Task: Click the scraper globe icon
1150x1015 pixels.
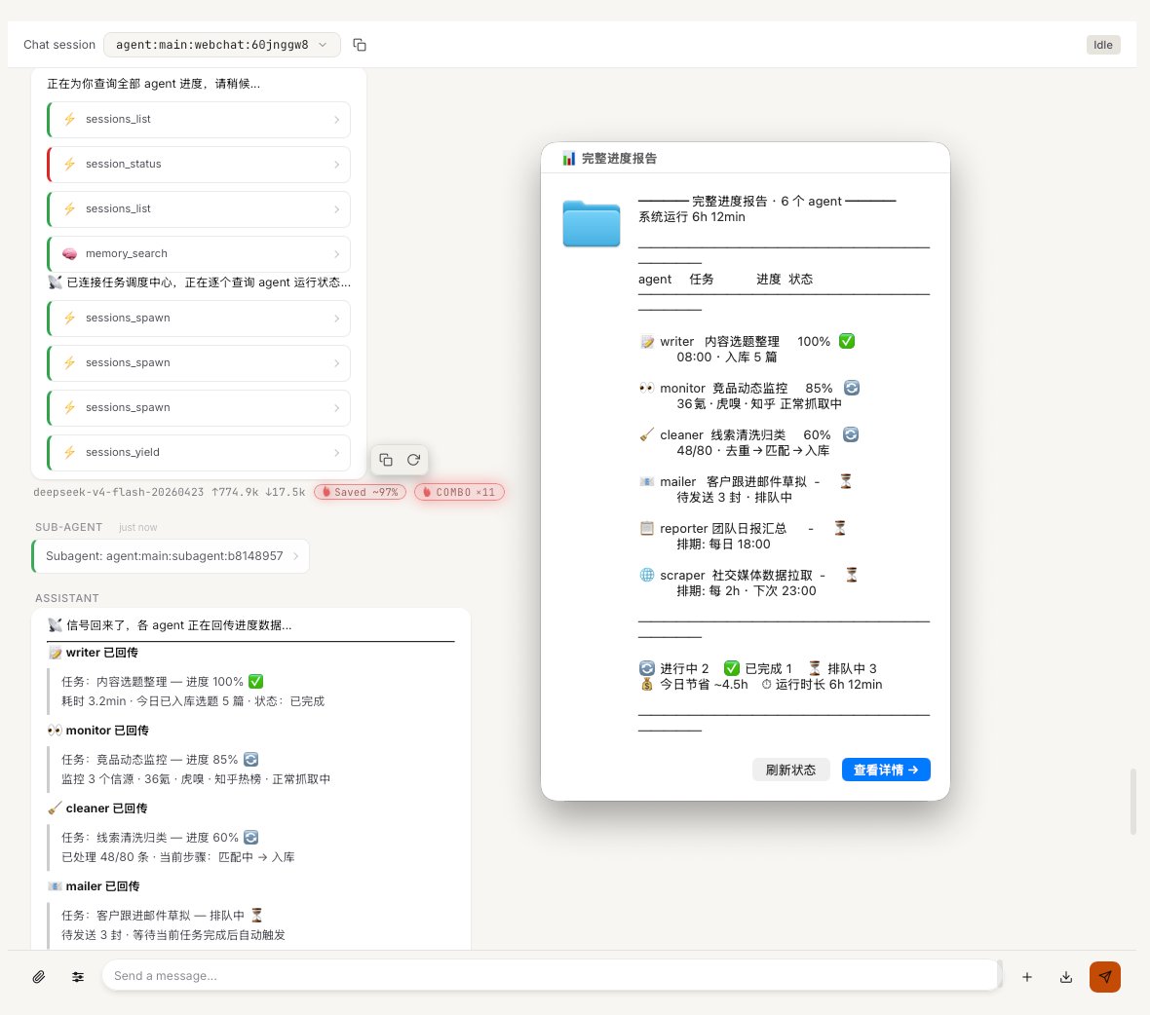Action: coord(647,575)
